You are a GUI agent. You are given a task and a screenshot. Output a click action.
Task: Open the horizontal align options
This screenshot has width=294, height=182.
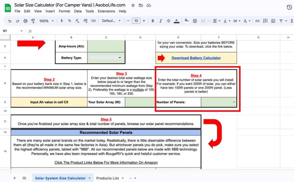[216, 21]
